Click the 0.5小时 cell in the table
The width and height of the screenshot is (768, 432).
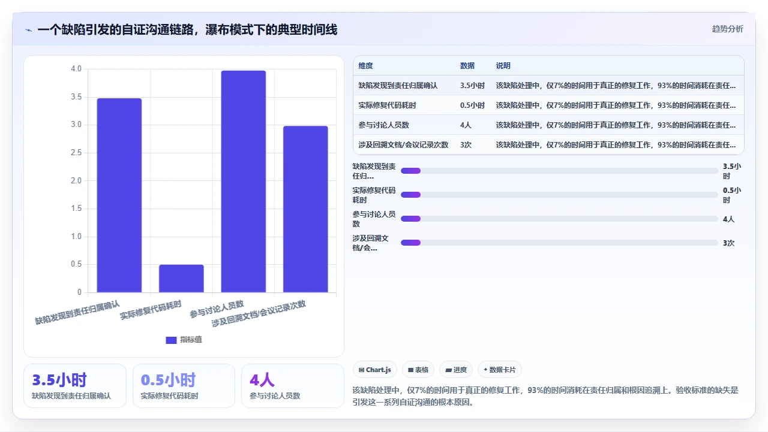tap(472, 105)
